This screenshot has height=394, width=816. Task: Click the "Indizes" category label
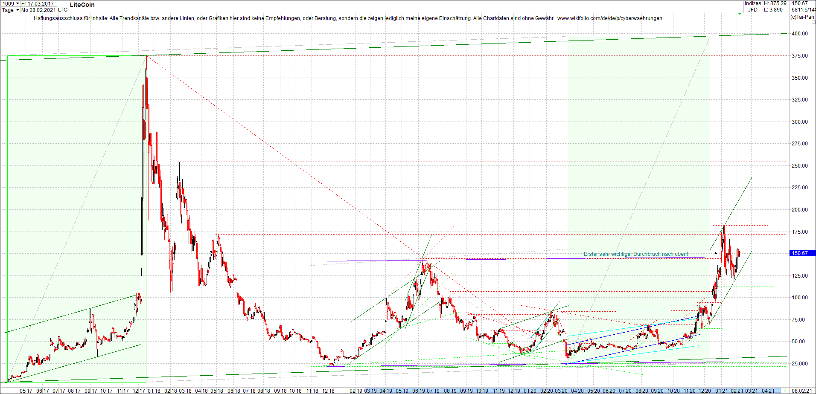point(752,3)
